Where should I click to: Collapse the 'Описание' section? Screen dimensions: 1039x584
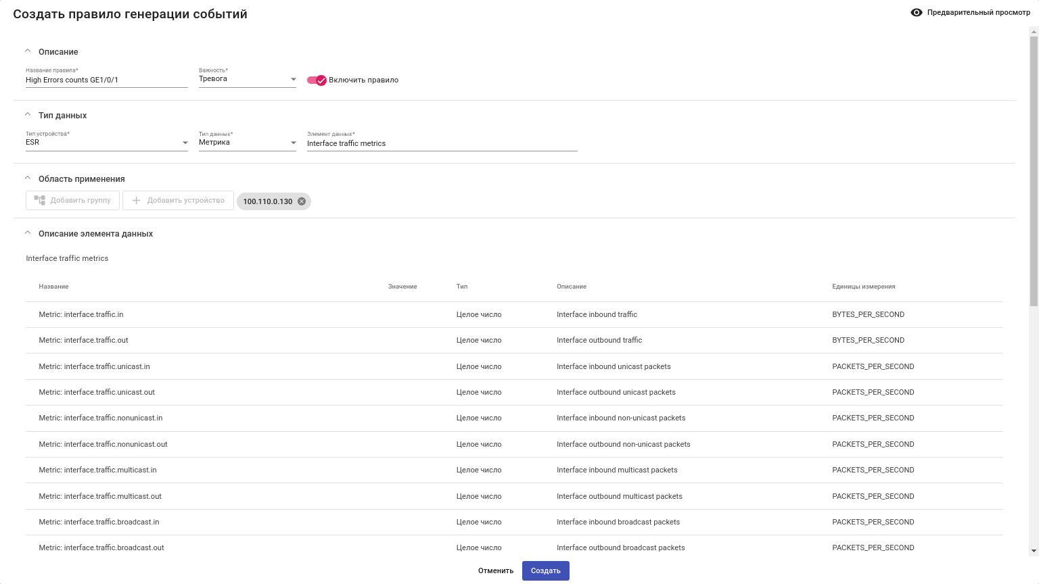click(x=28, y=51)
